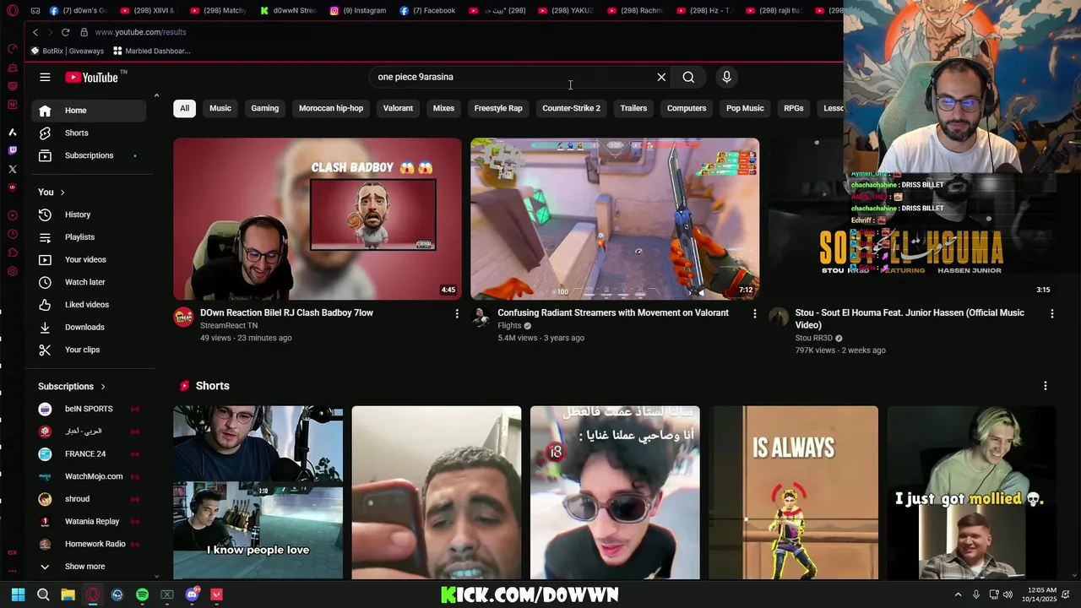Select the Gaming filter chip

pos(264,108)
